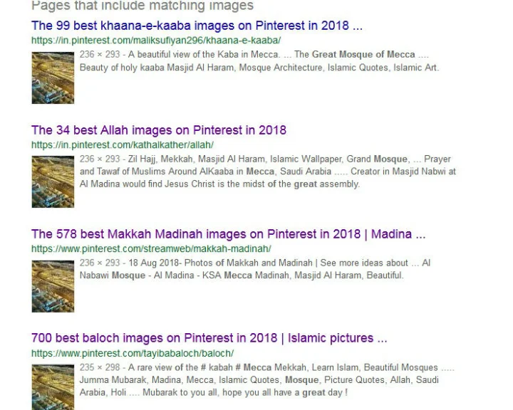
Task: Click the 'Pages that include matching images' heading
Action: [x=142, y=5]
